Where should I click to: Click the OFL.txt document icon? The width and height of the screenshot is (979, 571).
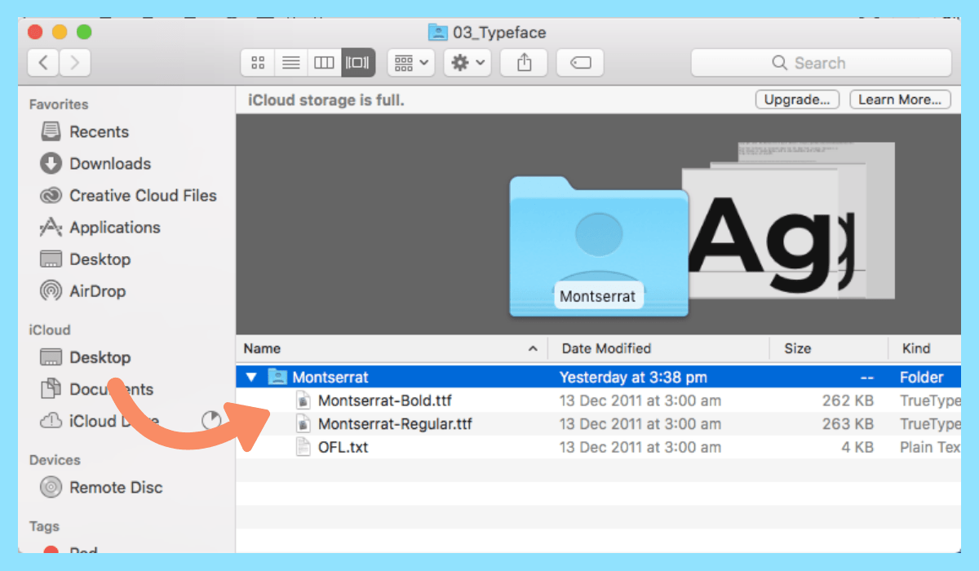pyautogui.click(x=303, y=446)
